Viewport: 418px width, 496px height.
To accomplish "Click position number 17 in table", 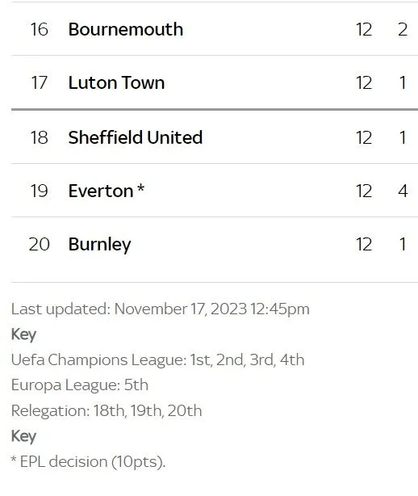I will point(40,83).
